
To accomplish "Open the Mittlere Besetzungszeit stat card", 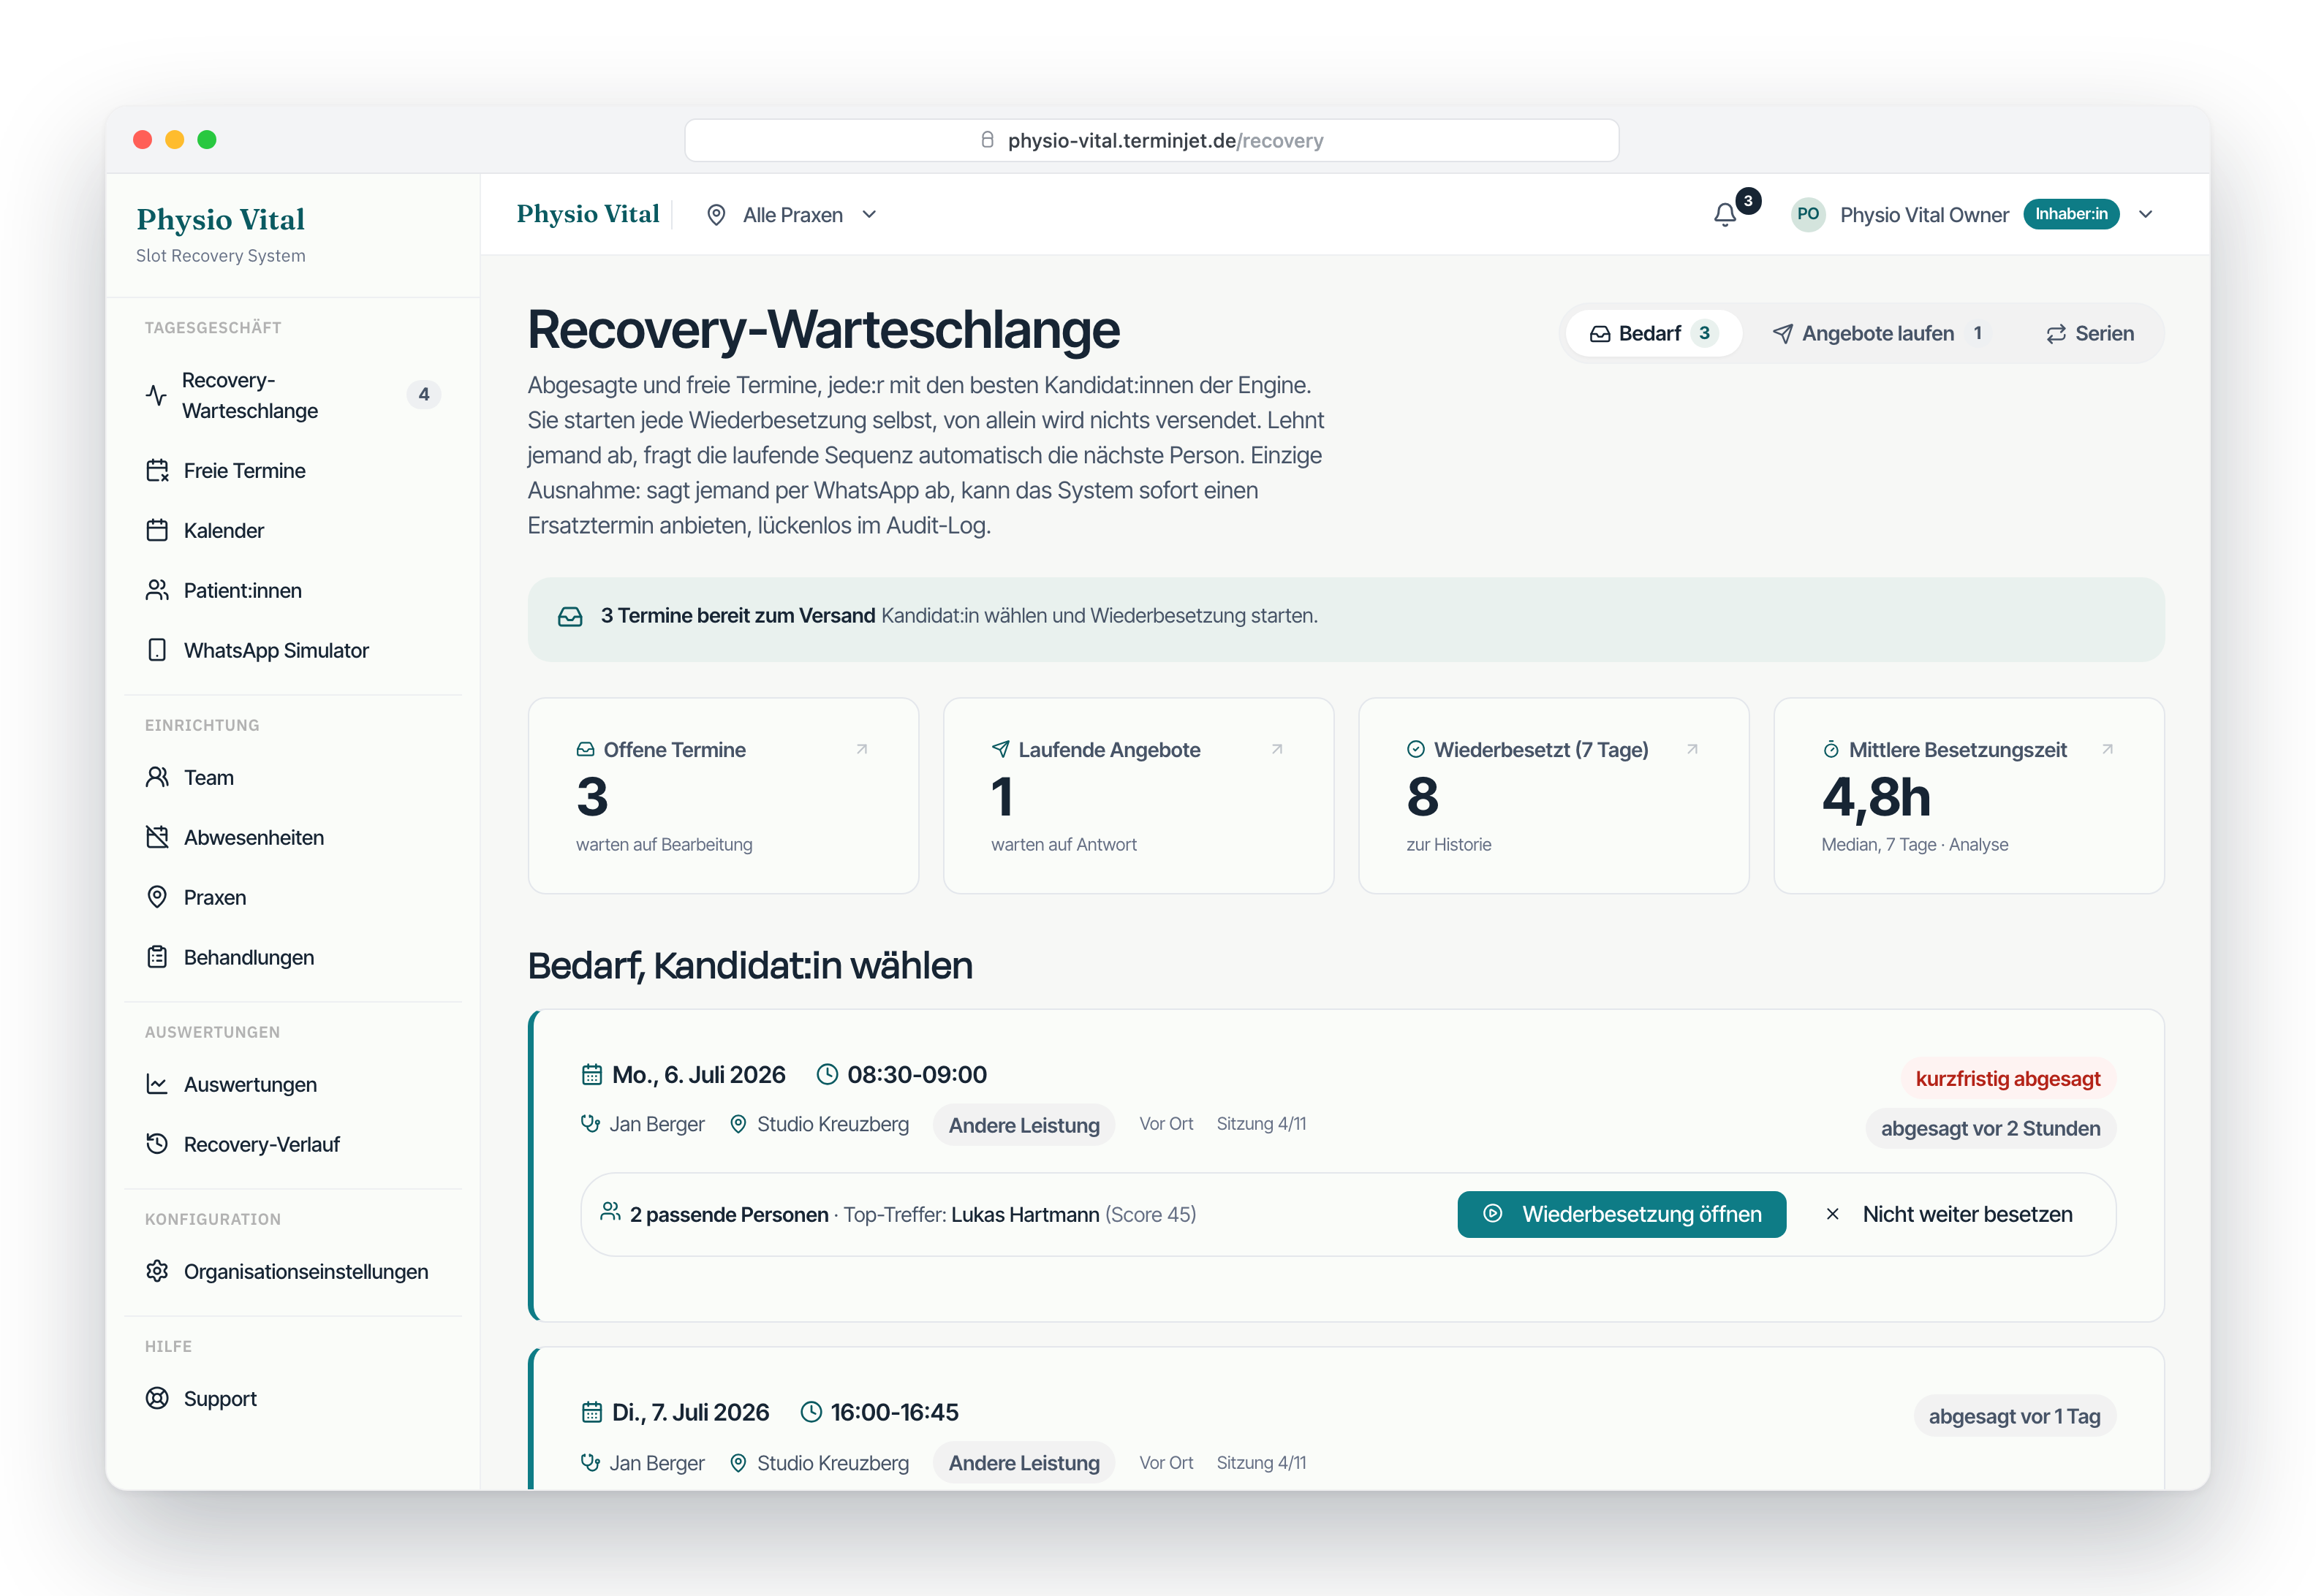I will tap(1968, 795).
